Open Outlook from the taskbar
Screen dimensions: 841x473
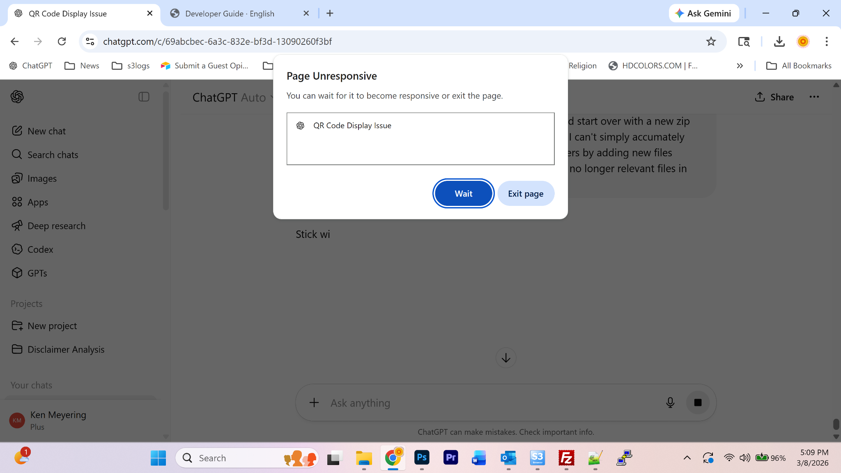pos(508,458)
